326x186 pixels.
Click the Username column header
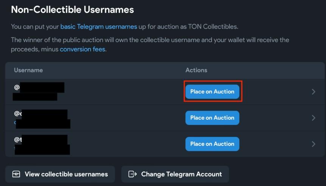pos(28,70)
